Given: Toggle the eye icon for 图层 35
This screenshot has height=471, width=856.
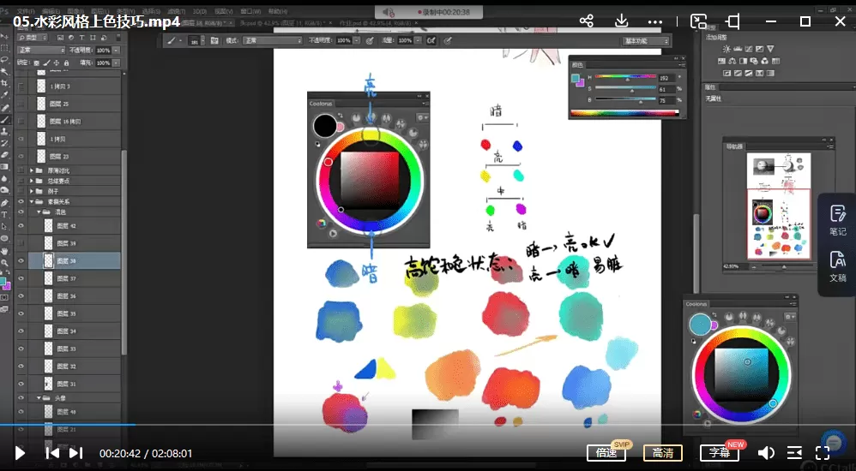Looking at the screenshot, I should click(x=21, y=313).
